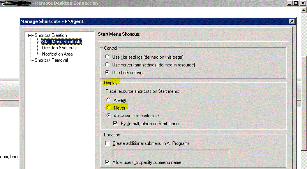Image resolution: width=307 pixels, height=169 pixels.
Task: Collapse the Shortcut Creation tree node
Action: 30,35
